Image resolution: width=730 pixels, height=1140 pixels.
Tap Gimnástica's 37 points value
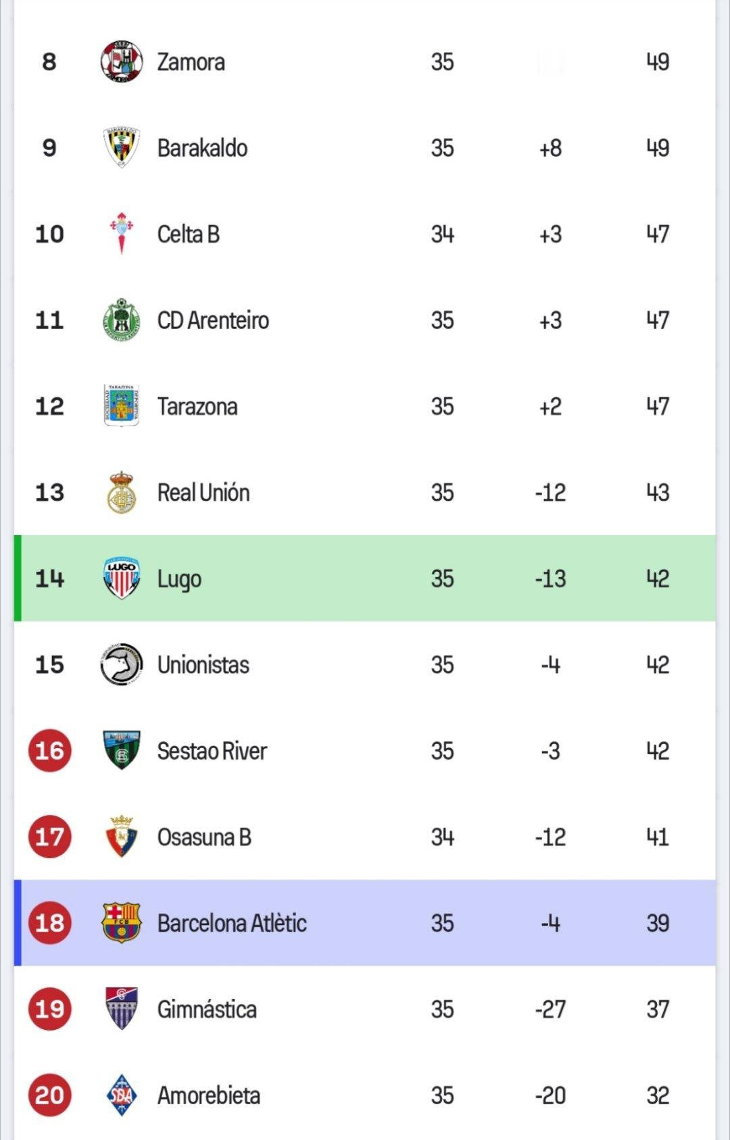(658, 1009)
